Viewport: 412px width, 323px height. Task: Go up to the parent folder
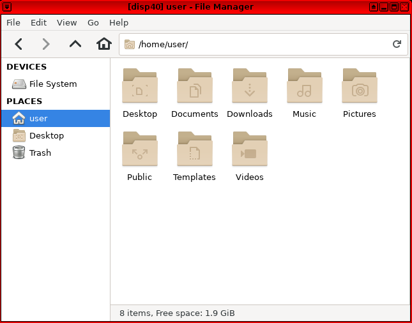click(75, 44)
